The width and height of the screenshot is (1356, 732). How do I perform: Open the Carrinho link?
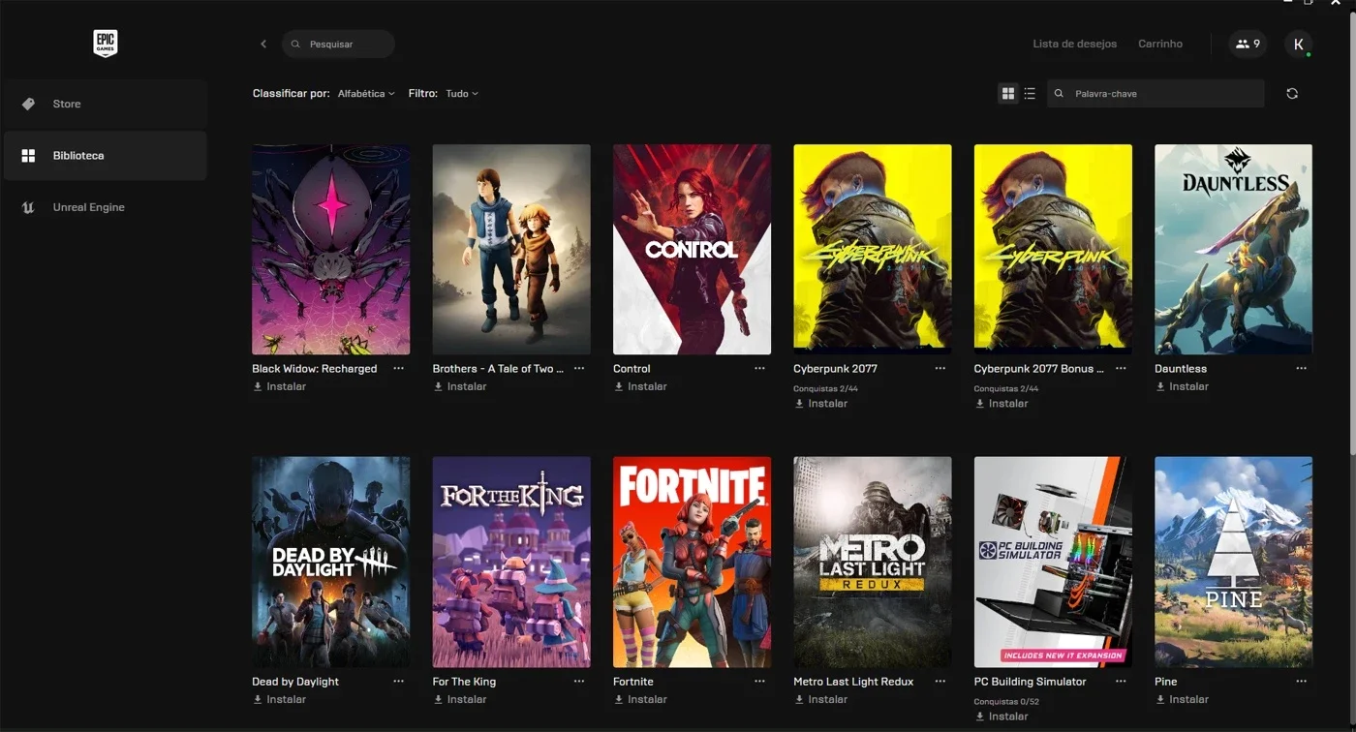(x=1160, y=45)
